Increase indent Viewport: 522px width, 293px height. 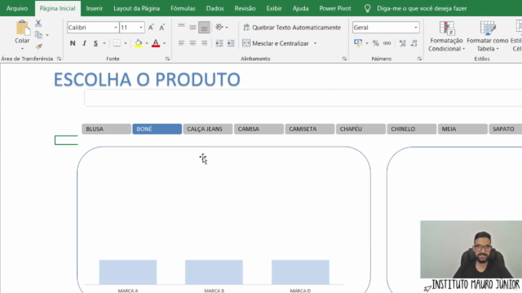[x=231, y=43]
